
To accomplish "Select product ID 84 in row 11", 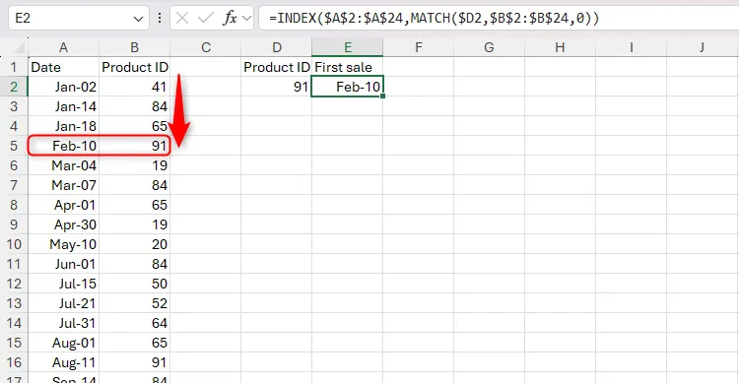I will [135, 264].
